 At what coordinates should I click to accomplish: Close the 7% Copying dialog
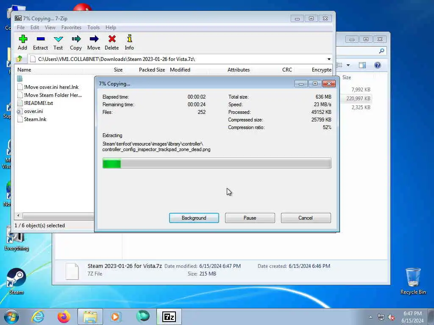(329, 83)
